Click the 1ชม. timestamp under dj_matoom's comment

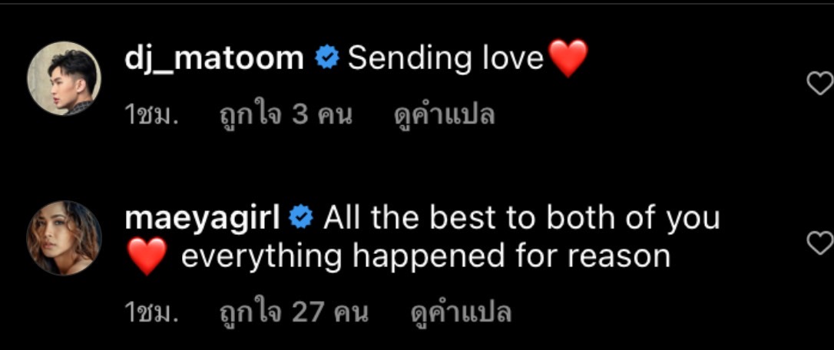(151, 115)
